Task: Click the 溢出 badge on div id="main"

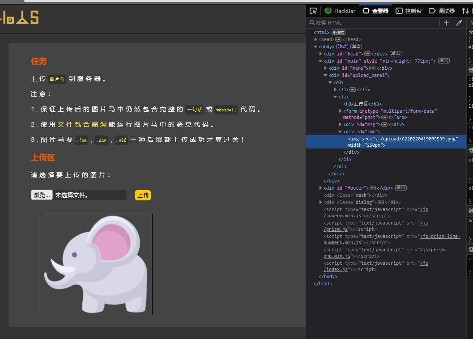Action: (x=444, y=61)
